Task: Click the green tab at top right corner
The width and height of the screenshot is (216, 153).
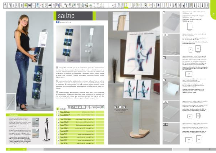Action: coord(212,14)
